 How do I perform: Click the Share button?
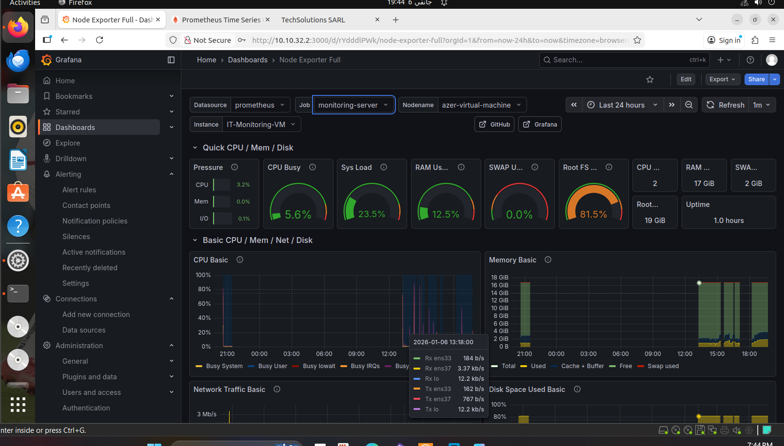pyautogui.click(x=757, y=79)
